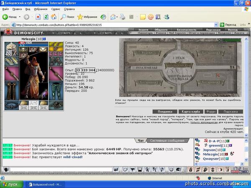Screen dimensions: 251x188
Task: Open Мой Скролл submenu link
Action: tap(177, 33)
